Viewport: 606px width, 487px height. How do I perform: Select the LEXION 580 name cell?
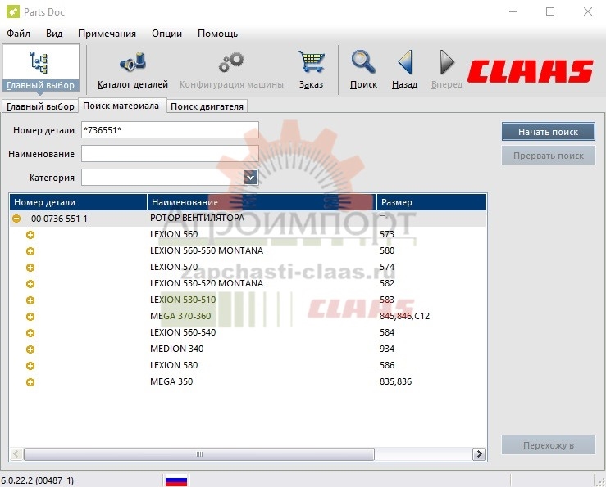[x=174, y=365]
